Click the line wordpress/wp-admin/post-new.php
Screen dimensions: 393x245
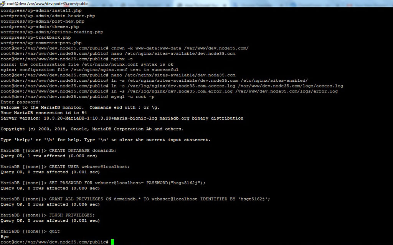[x=42, y=21]
